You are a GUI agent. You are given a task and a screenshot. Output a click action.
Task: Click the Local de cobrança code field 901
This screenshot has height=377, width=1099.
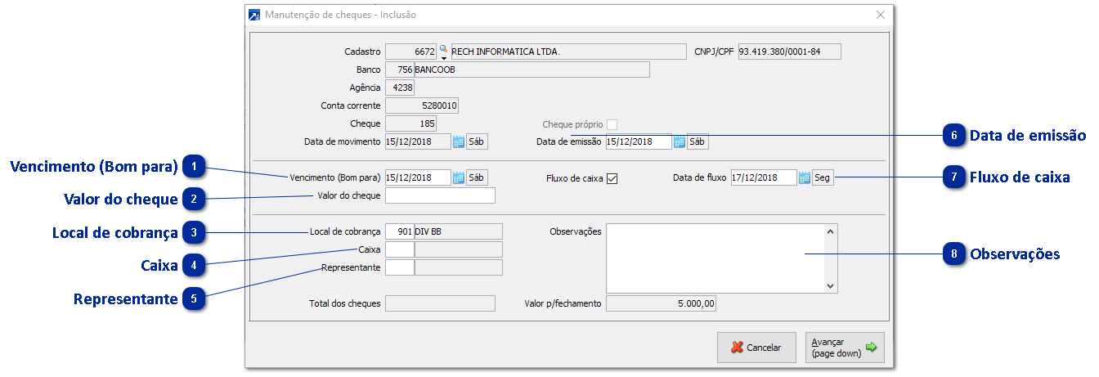399,231
